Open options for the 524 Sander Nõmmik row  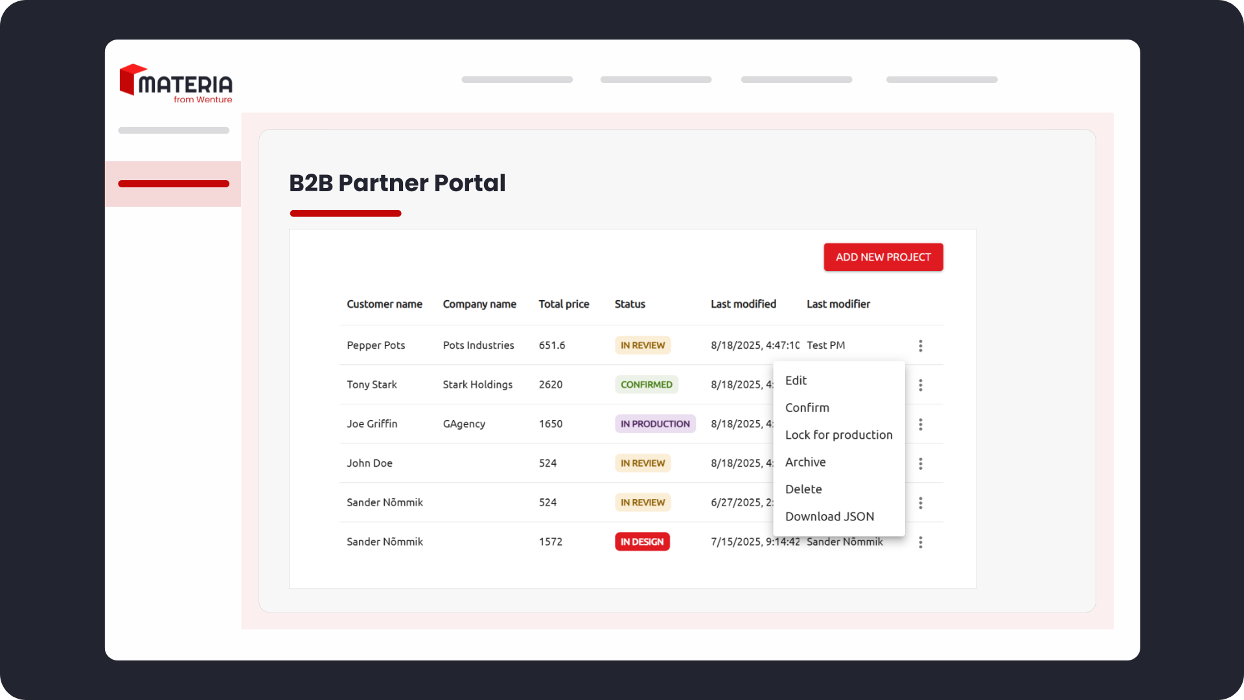pyautogui.click(x=920, y=503)
